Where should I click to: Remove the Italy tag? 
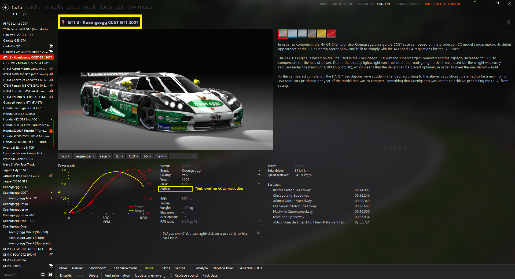[x=165, y=156]
